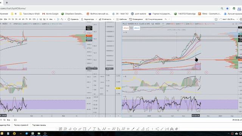This screenshot has height=136, width=242.
Task: Select the Мес timeframe
Action: tap(51, 19)
